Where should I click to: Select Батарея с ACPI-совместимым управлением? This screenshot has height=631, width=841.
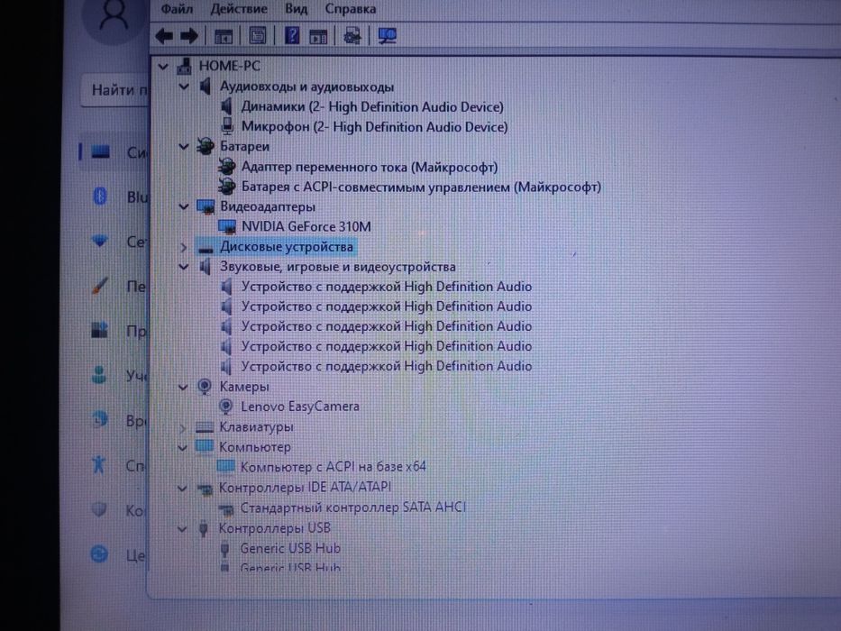[x=421, y=187]
